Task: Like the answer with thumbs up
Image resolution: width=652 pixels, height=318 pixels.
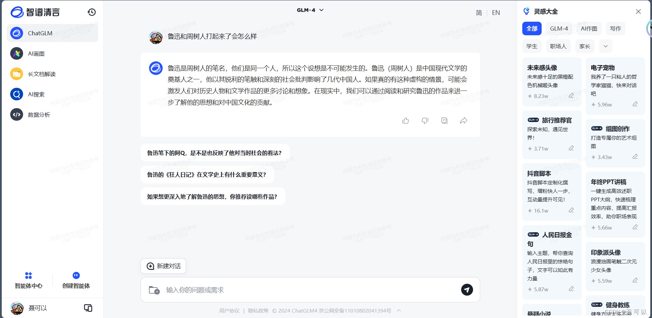Action: (405, 121)
